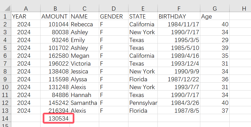Click the age cell showing 29
Screen dimensions: 251x127
(x=215, y=40)
